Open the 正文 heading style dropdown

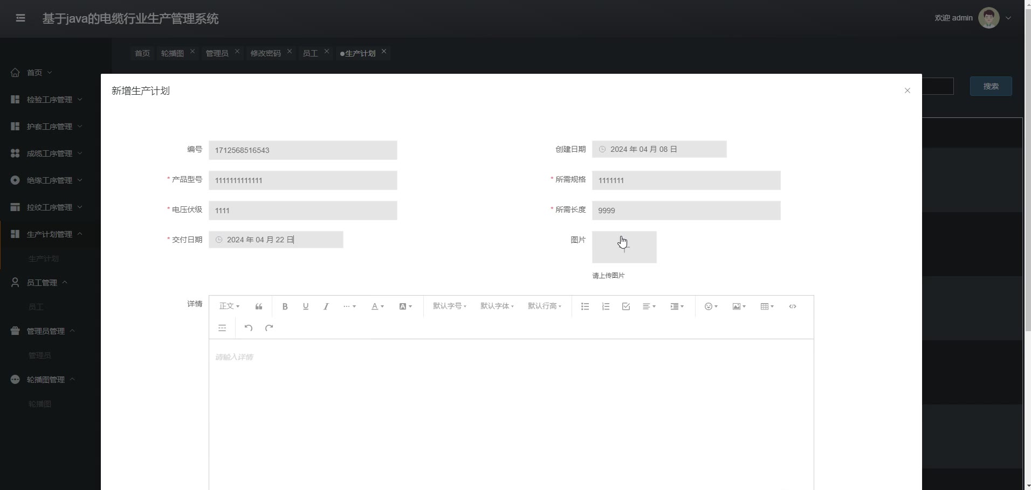click(229, 306)
